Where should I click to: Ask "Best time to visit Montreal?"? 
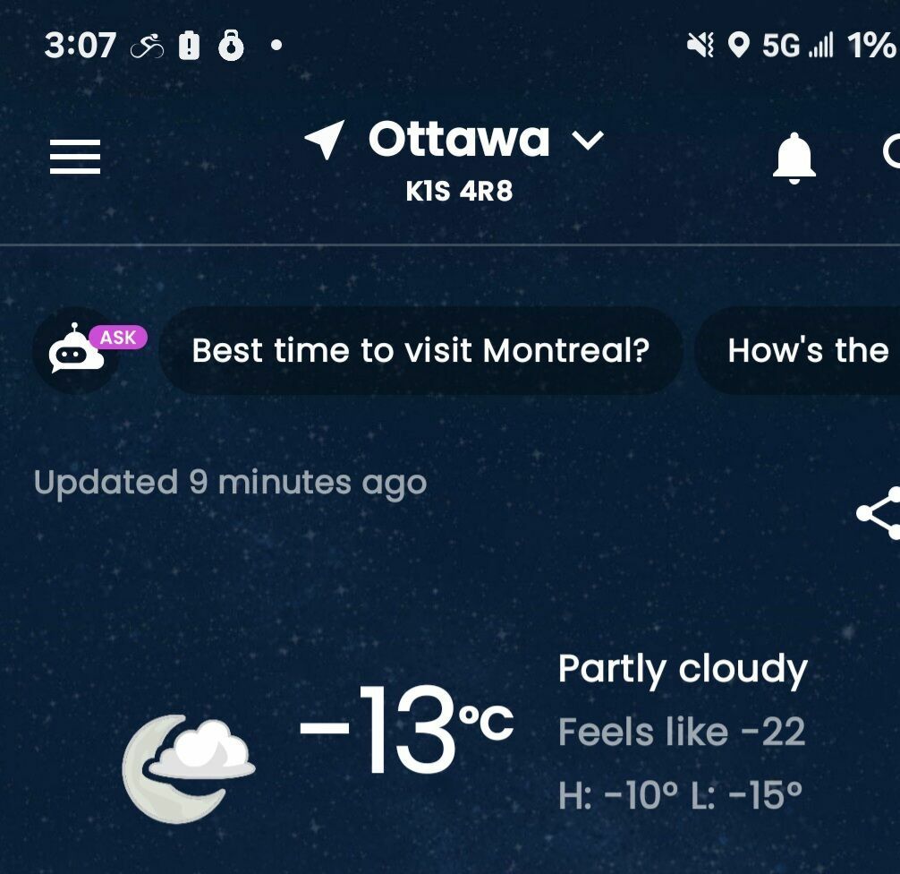pyautogui.click(x=420, y=351)
